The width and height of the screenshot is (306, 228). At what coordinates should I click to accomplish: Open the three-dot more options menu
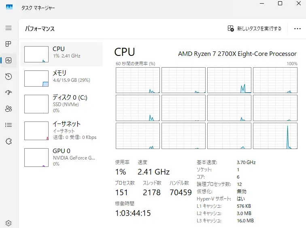(x=297, y=29)
